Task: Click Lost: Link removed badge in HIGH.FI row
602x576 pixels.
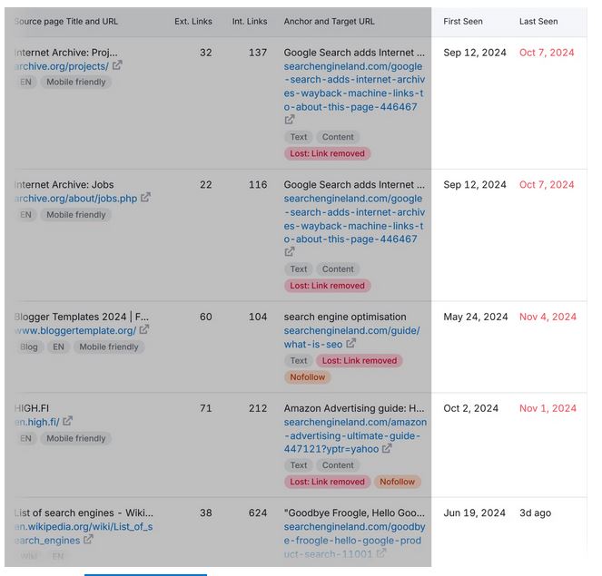Action: point(327,482)
